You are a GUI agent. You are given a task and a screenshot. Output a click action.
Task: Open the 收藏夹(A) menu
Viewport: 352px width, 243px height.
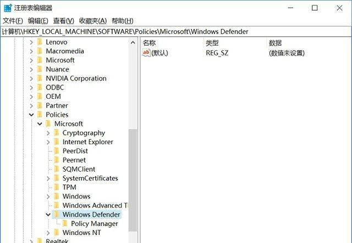pyautogui.click(x=93, y=21)
